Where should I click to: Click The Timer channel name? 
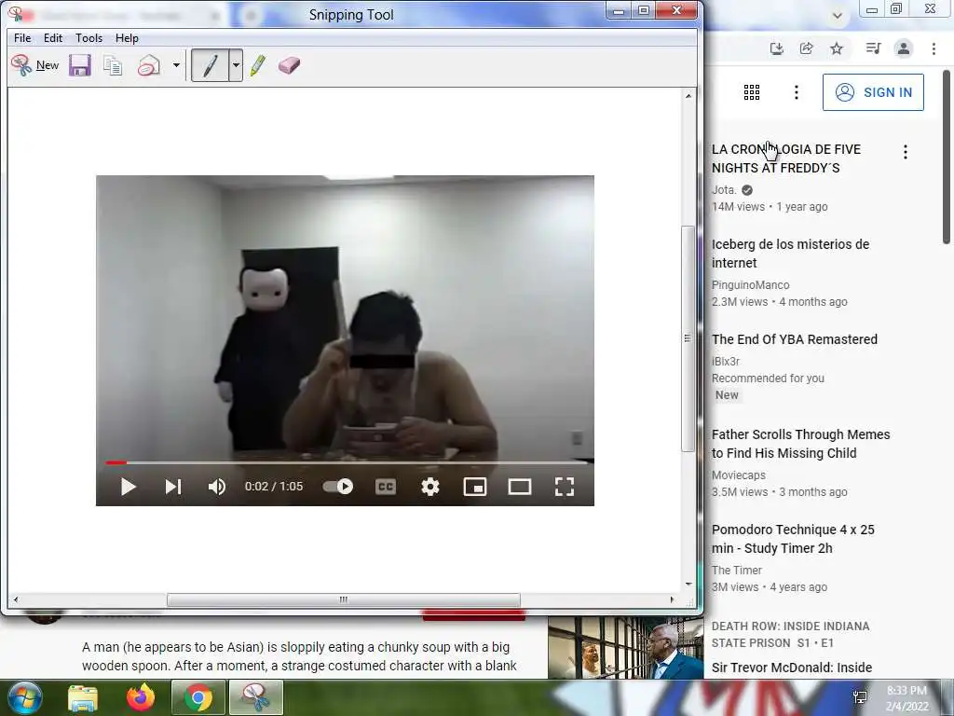[737, 570]
